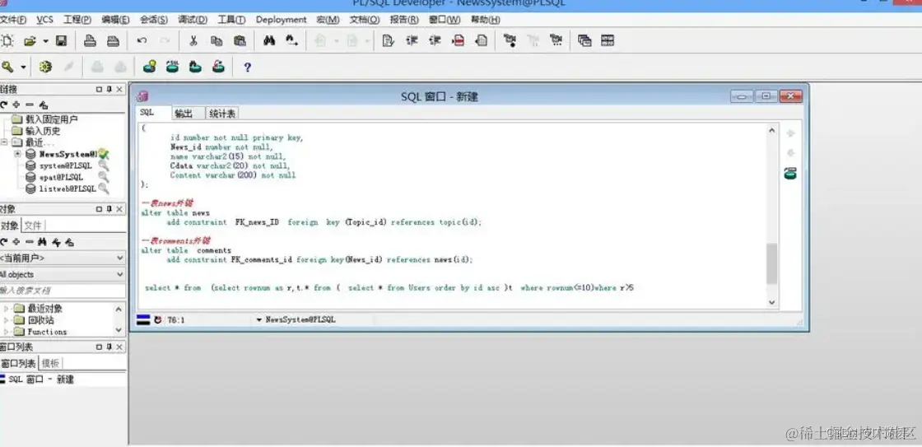This screenshot has height=447, width=922.
Task: Click the blue question mark Help icon
Action: point(247,67)
